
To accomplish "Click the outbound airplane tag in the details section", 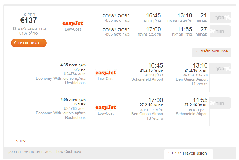I will click(228, 69).
